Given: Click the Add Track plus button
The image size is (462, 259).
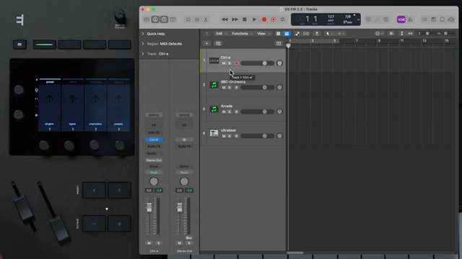Looking at the screenshot, I should (206, 43).
